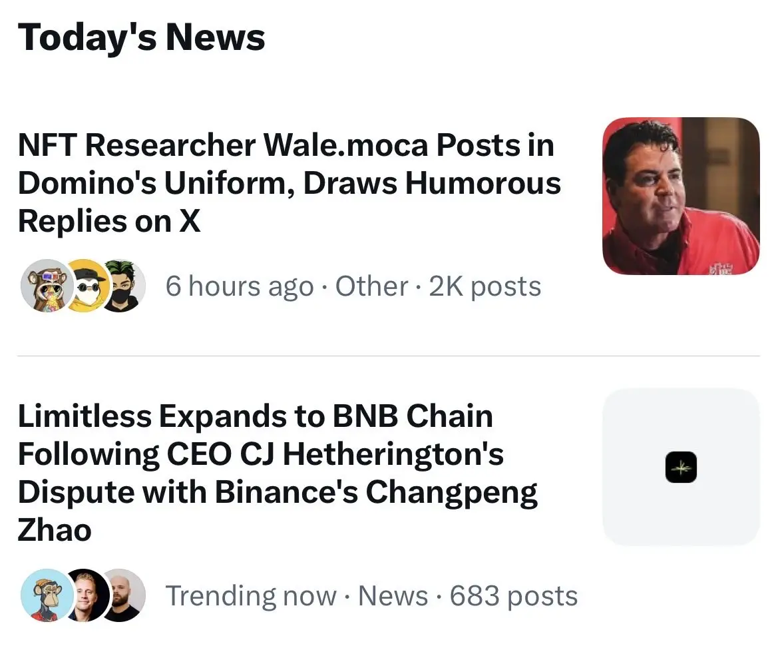This screenshot has width=778, height=654.
Task: Open the ape avatar on blue background
Action: click(47, 595)
